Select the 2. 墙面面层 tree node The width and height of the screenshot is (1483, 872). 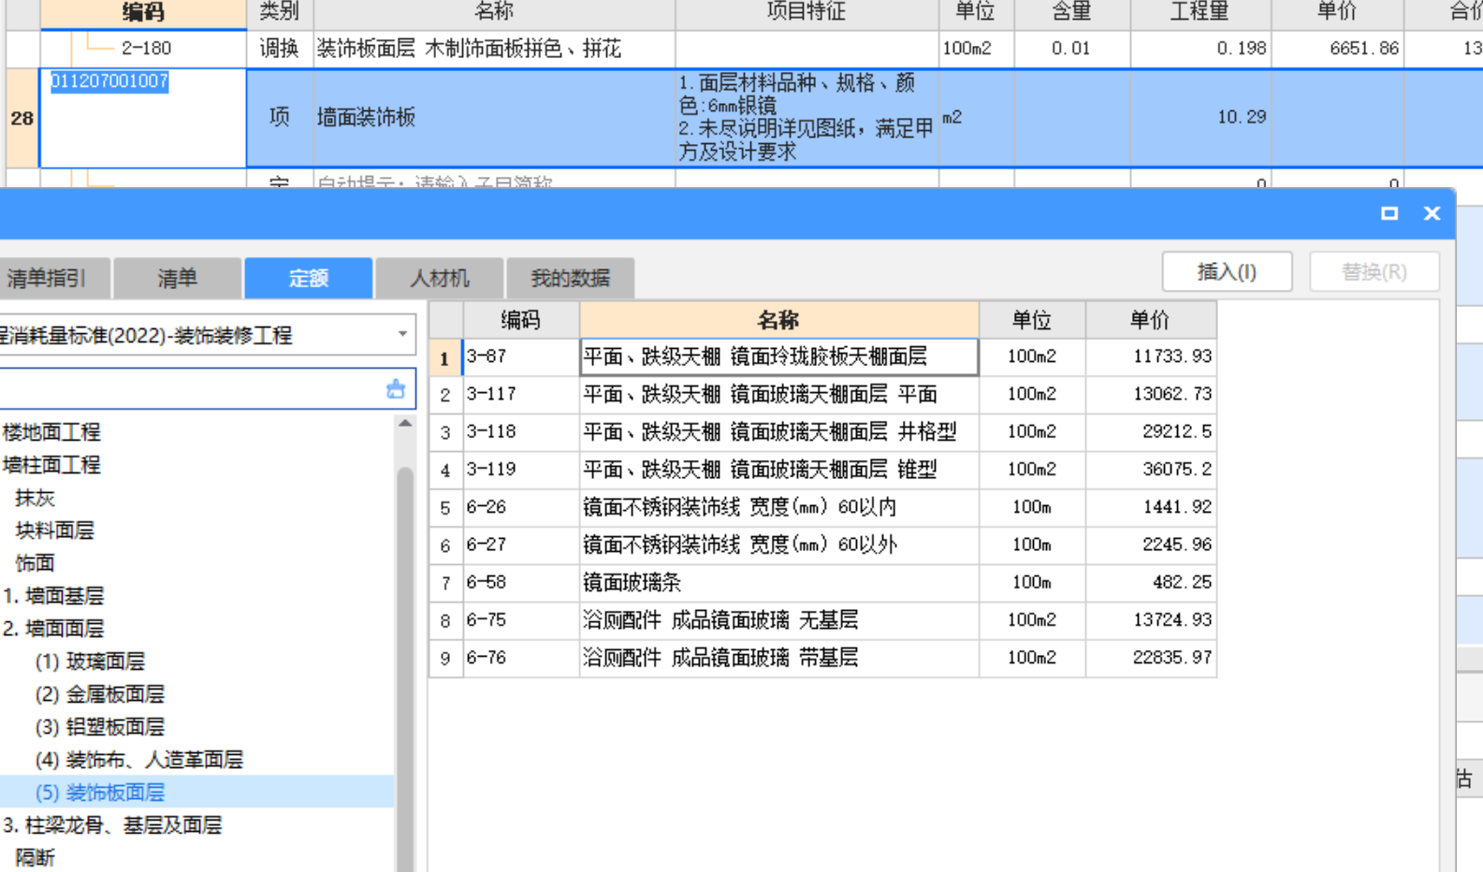tap(53, 629)
